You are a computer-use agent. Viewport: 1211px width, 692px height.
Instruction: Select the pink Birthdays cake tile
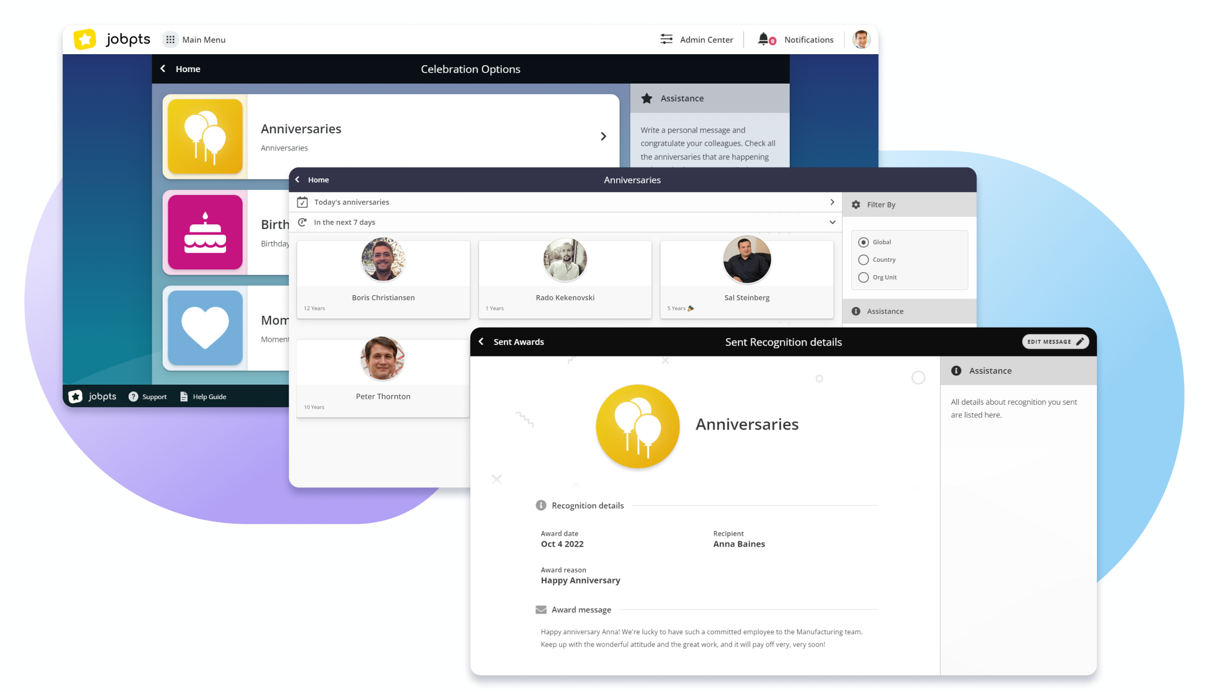pyautogui.click(x=205, y=232)
